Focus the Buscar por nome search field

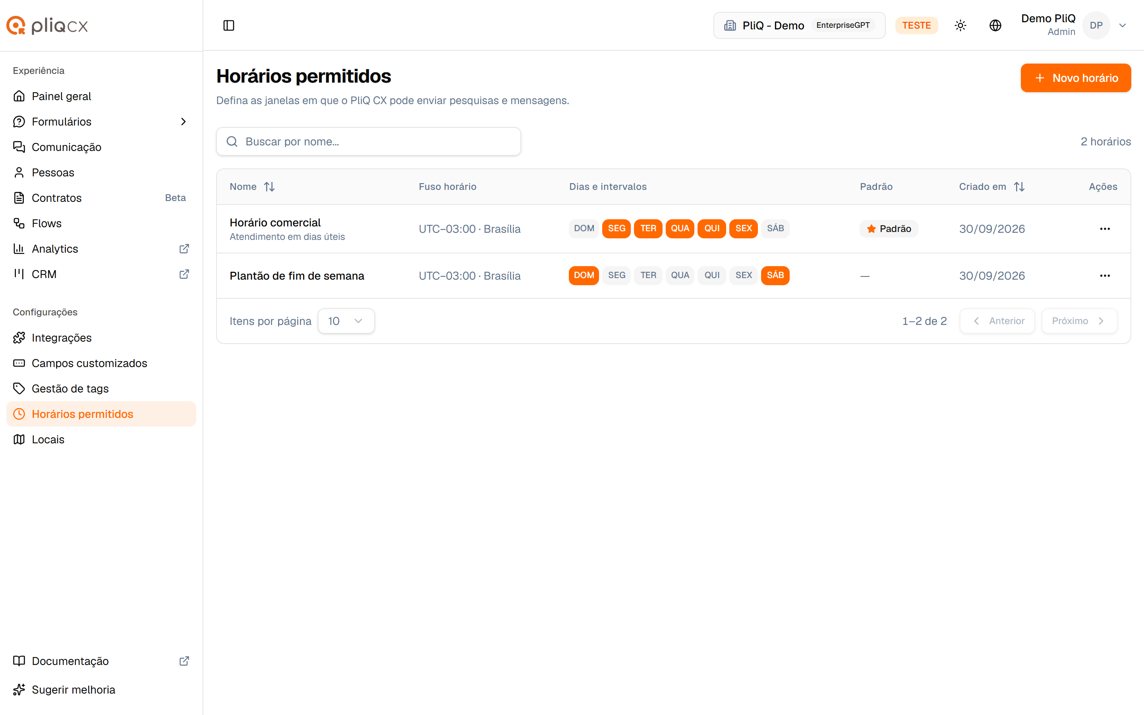(x=368, y=141)
